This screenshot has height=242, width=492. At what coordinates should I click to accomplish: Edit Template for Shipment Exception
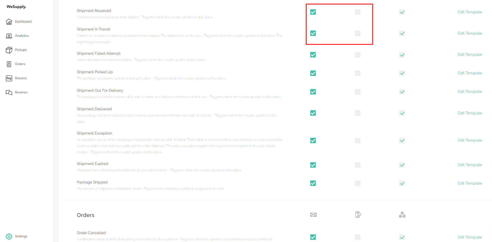[470, 140]
